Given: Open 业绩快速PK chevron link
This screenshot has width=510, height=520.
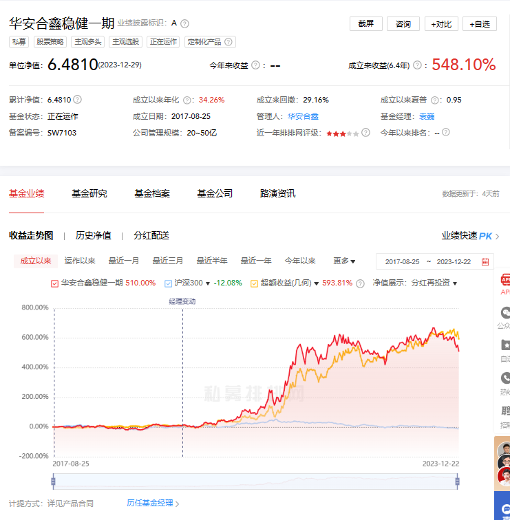Looking at the screenshot, I should click(x=470, y=236).
